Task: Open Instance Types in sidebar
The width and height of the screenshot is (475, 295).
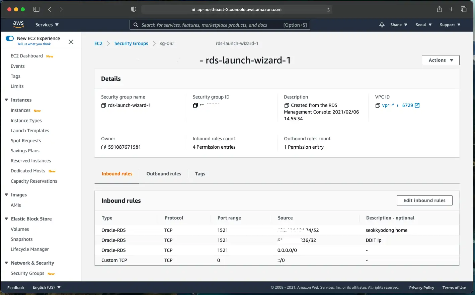Action: click(26, 121)
